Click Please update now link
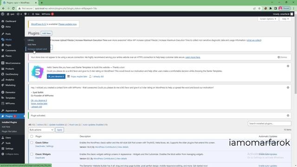This screenshot has width=297, height=167. pos(68,24)
